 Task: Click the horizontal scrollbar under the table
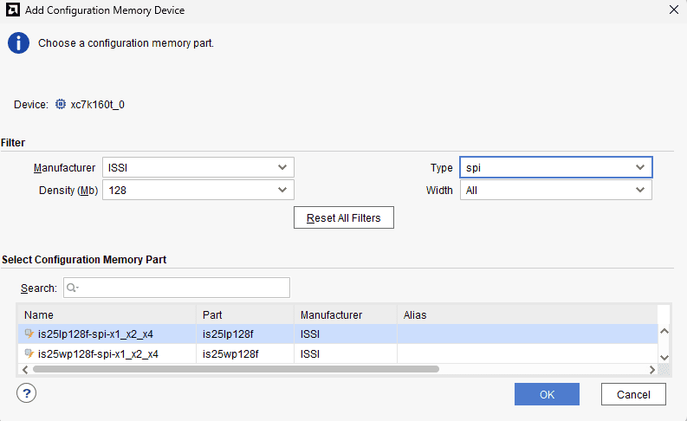pyautogui.click(x=234, y=369)
